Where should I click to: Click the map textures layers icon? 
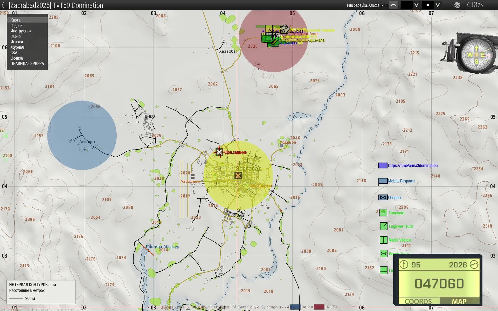(457, 5)
